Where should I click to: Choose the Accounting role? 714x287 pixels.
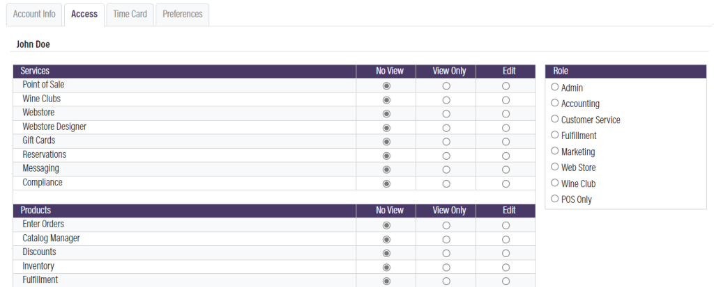[x=555, y=104]
